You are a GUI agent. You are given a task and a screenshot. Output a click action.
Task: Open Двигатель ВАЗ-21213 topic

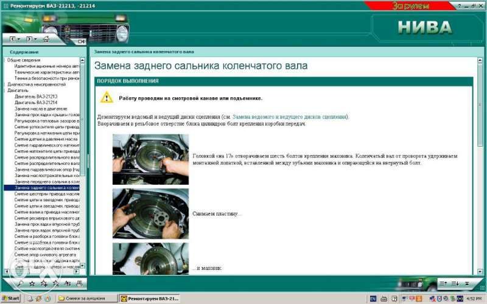point(36,97)
